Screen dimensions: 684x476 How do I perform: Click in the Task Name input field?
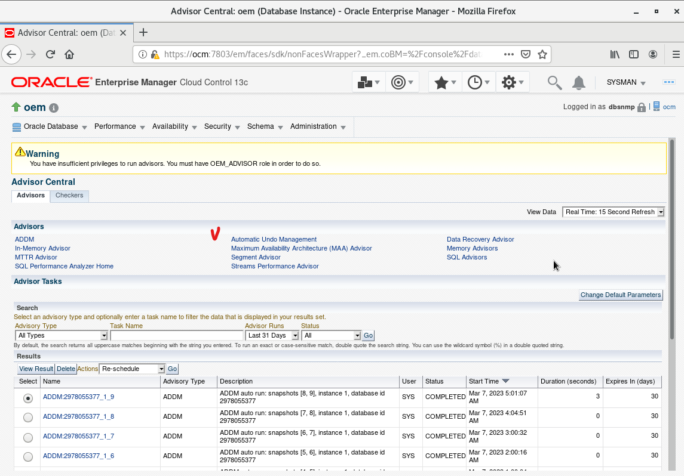pyautogui.click(x=177, y=335)
